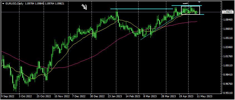Click the small white dash mark above the rectangle
This screenshot has height=100, width=235.
point(185,3)
